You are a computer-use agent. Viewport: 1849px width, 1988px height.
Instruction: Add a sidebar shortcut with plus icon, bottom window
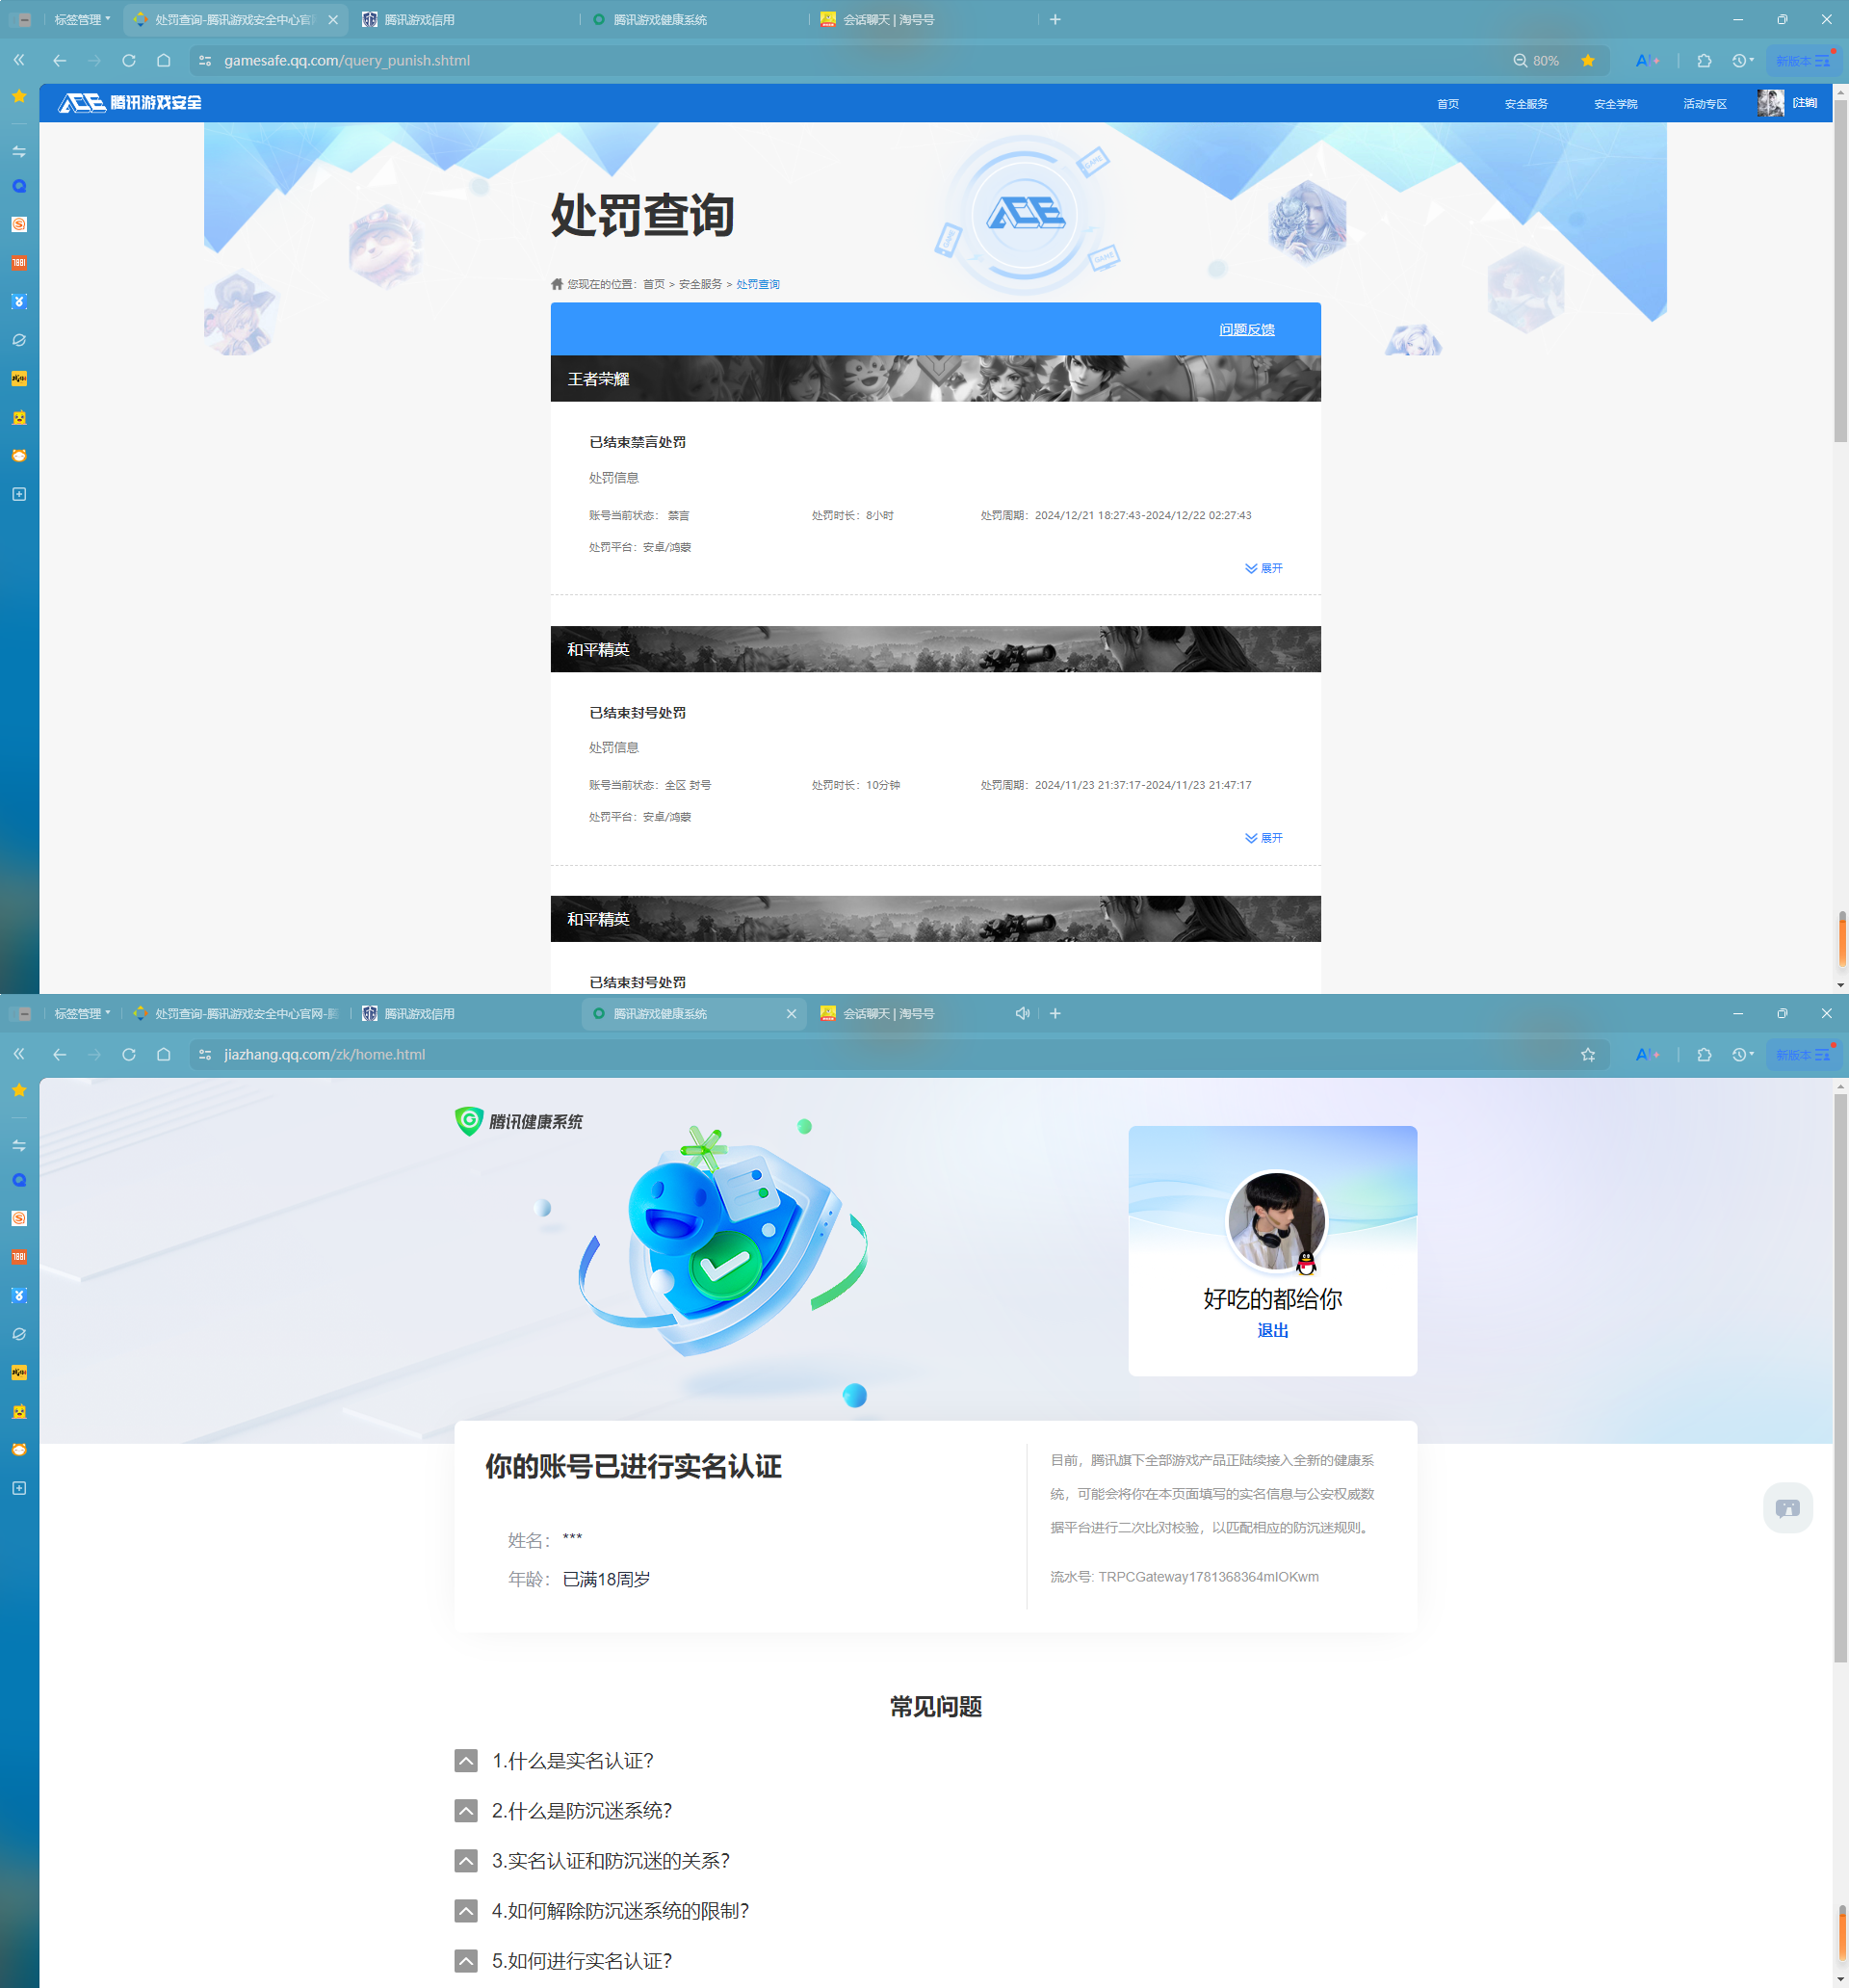pyautogui.click(x=19, y=1488)
